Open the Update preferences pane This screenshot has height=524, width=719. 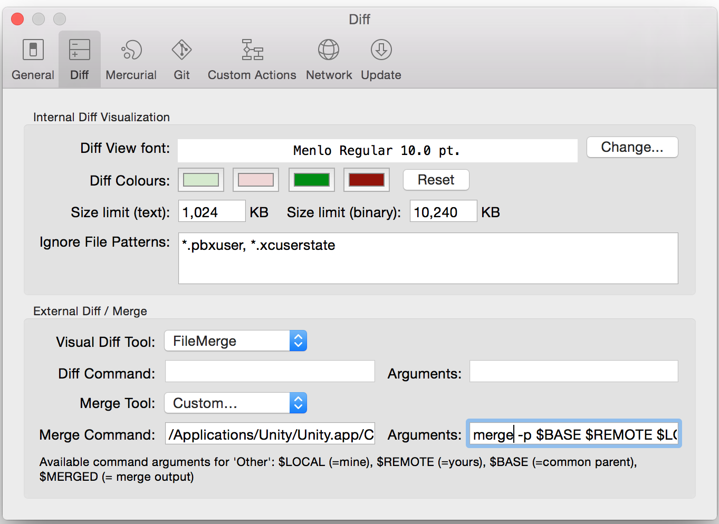381,59
